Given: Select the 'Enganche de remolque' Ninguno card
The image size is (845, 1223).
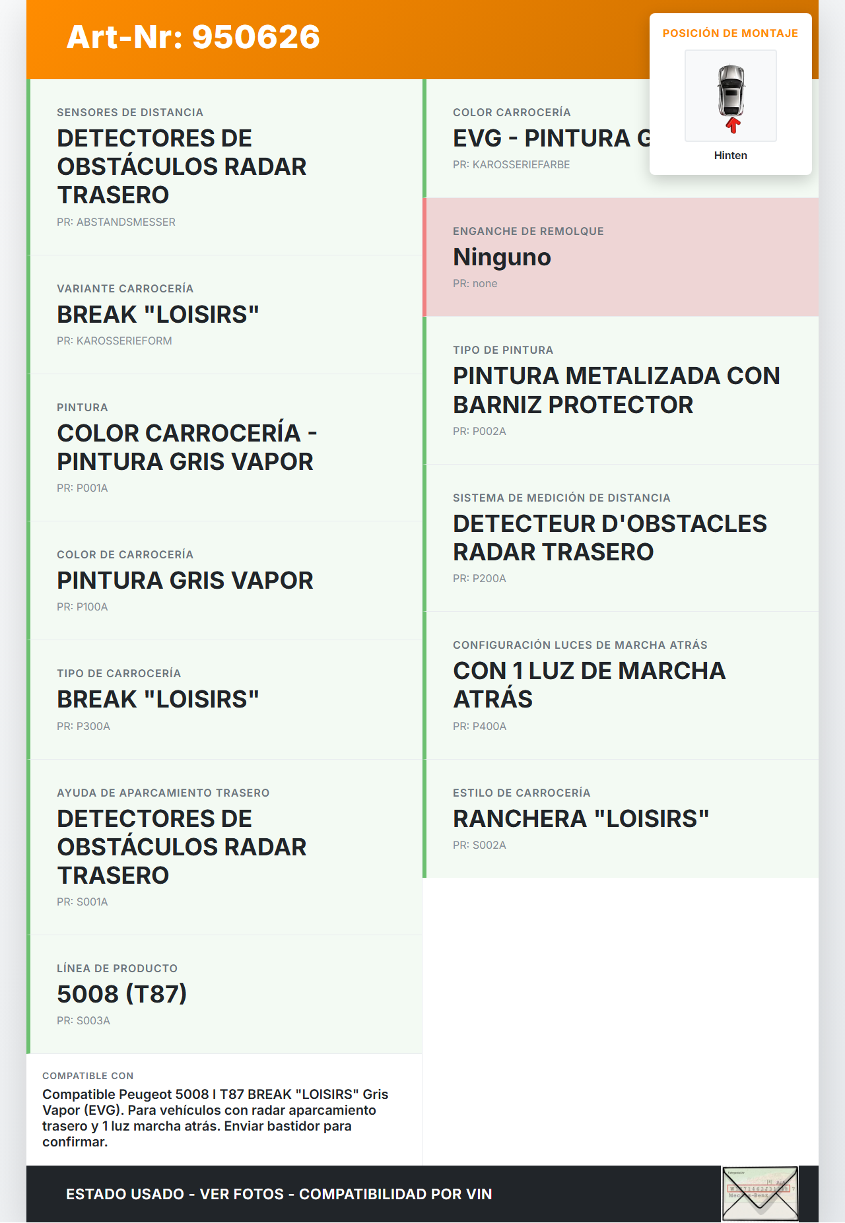Looking at the screenshot, I should click(x=621, y=257).
